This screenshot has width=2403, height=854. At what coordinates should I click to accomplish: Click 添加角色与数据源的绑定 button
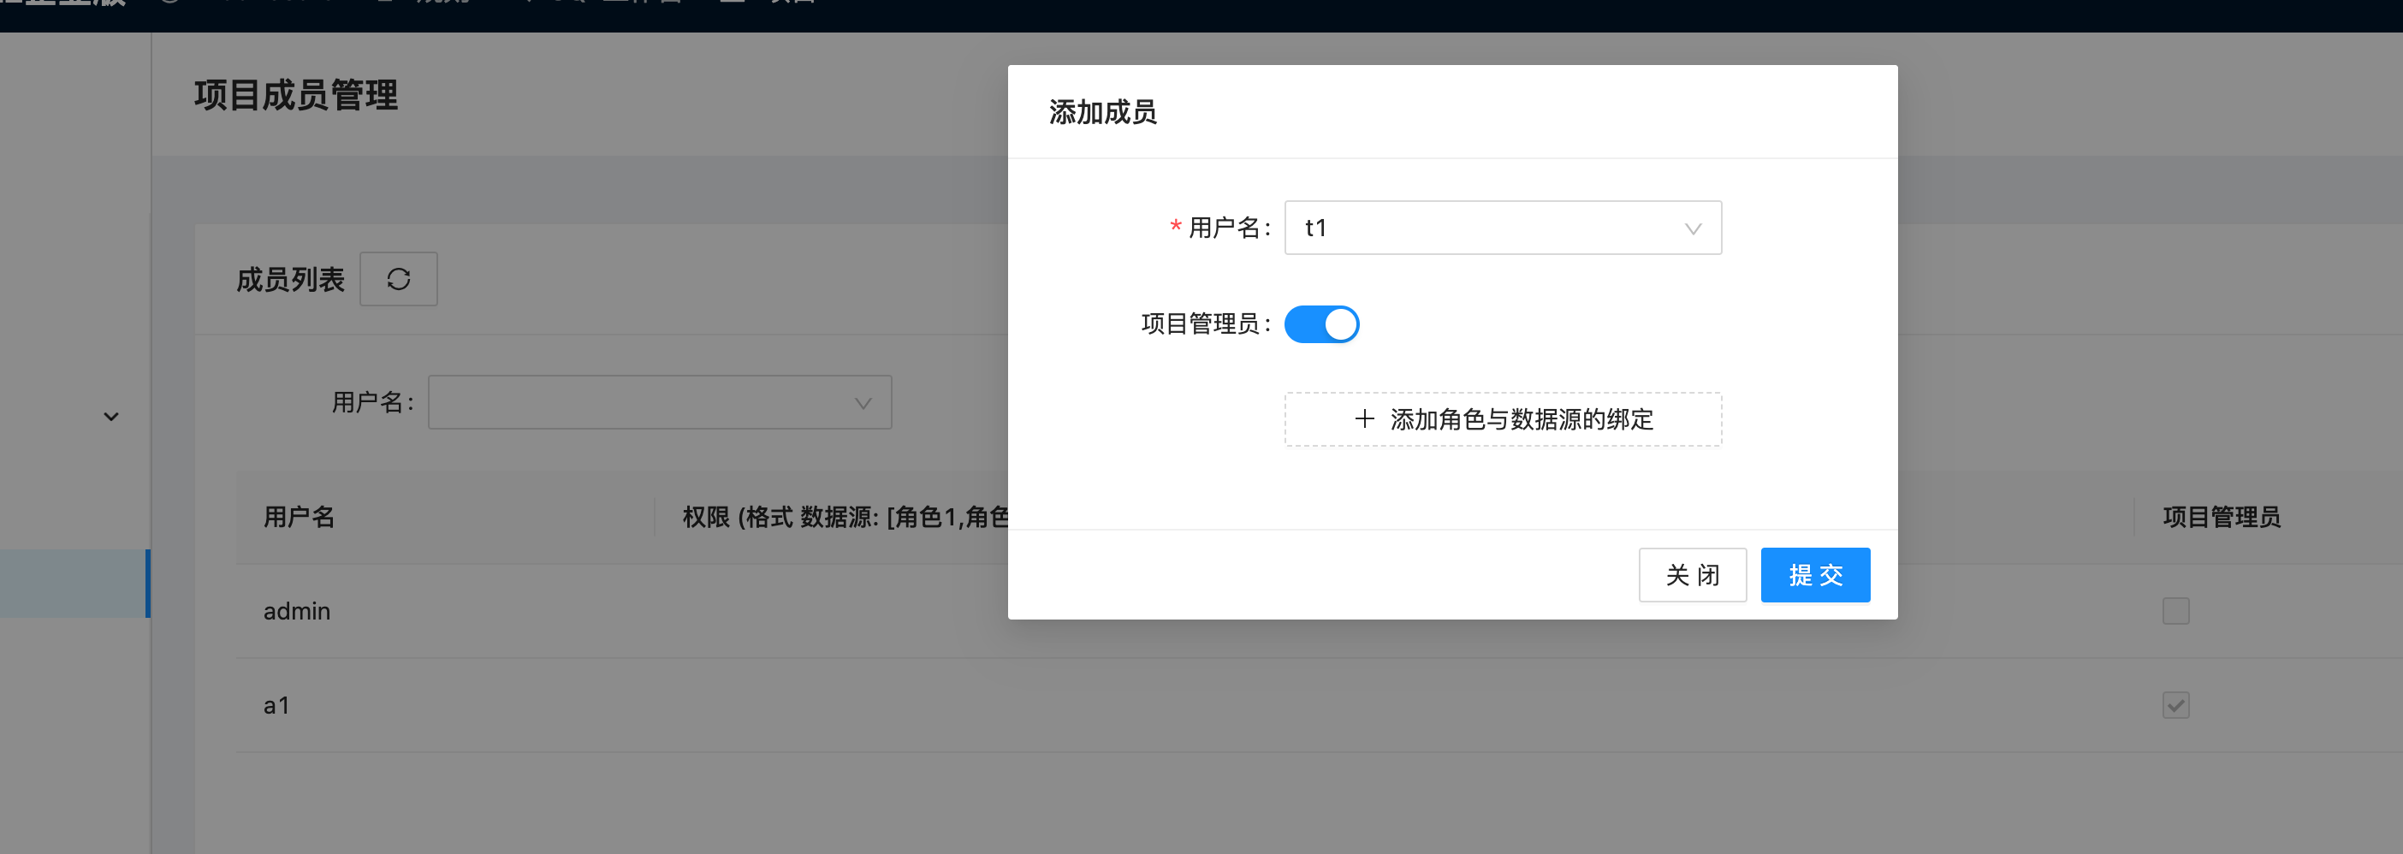pyautogui.click(x=1503, y=418)
